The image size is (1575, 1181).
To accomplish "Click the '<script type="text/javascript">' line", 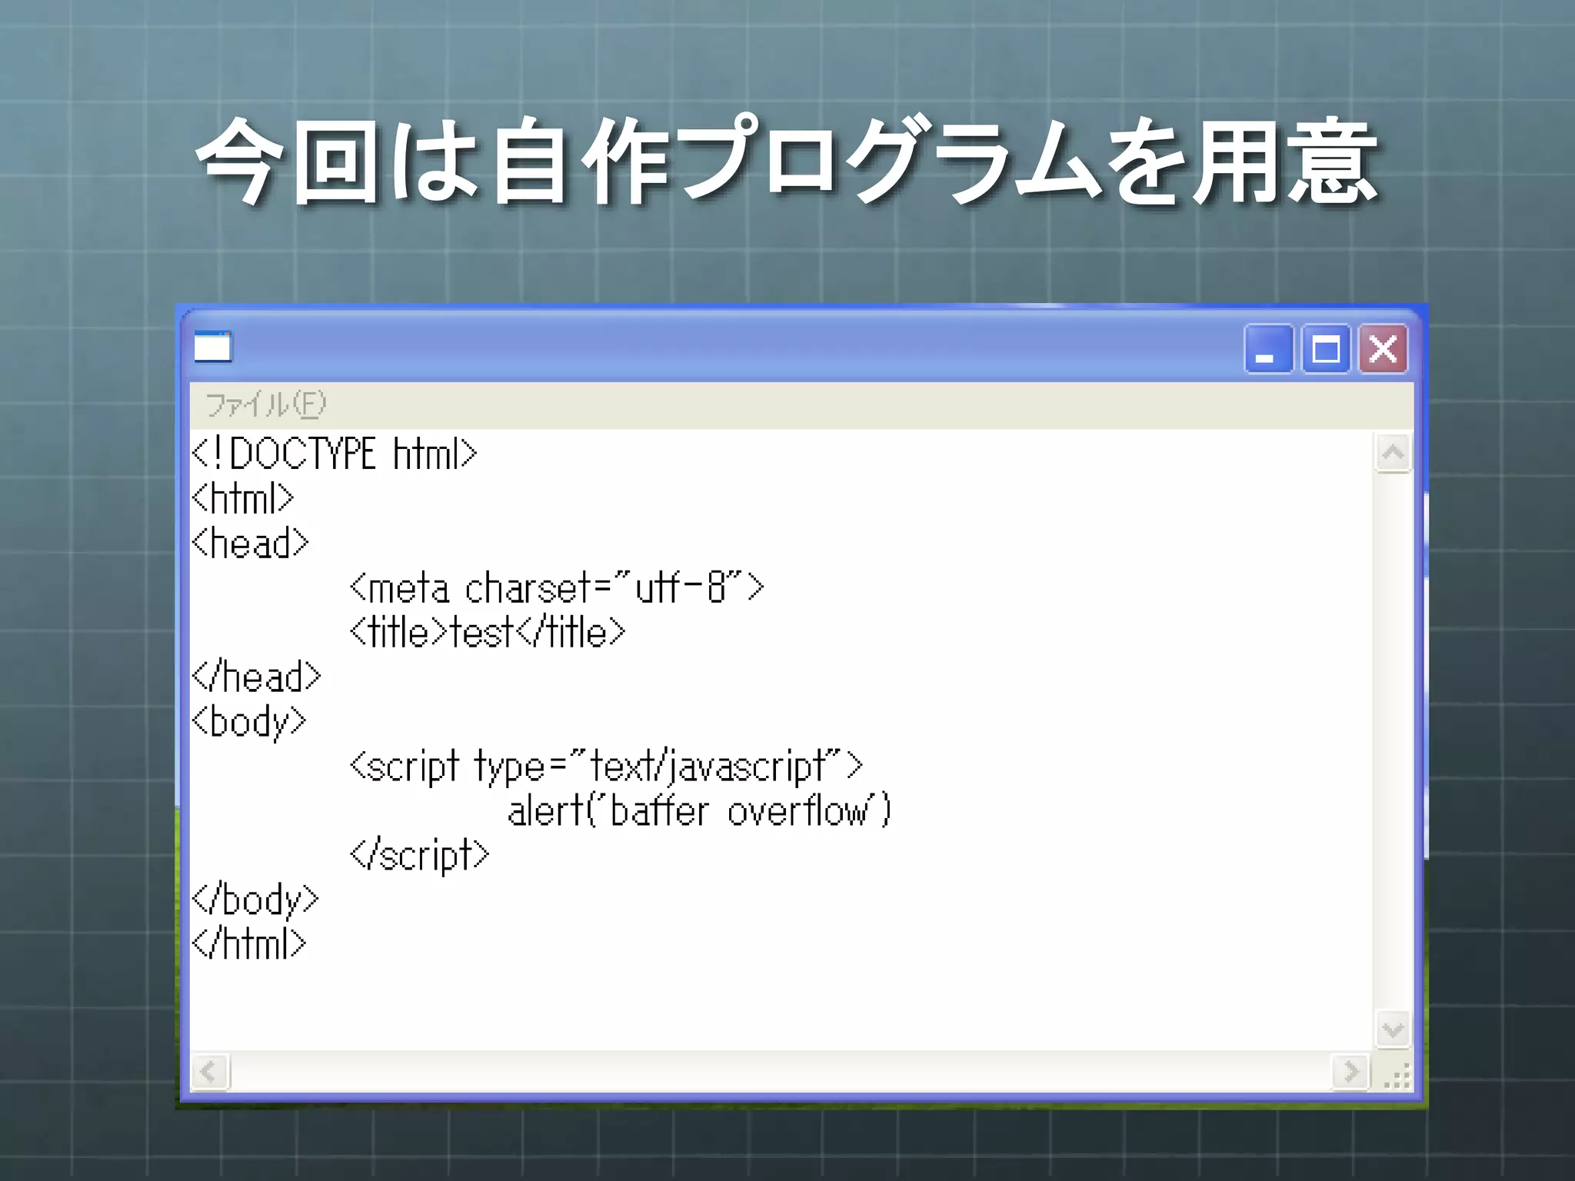I will 607,767.
